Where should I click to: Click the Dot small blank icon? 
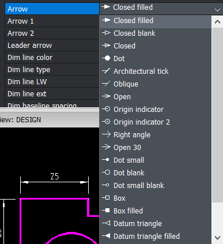tap(106, 185)
